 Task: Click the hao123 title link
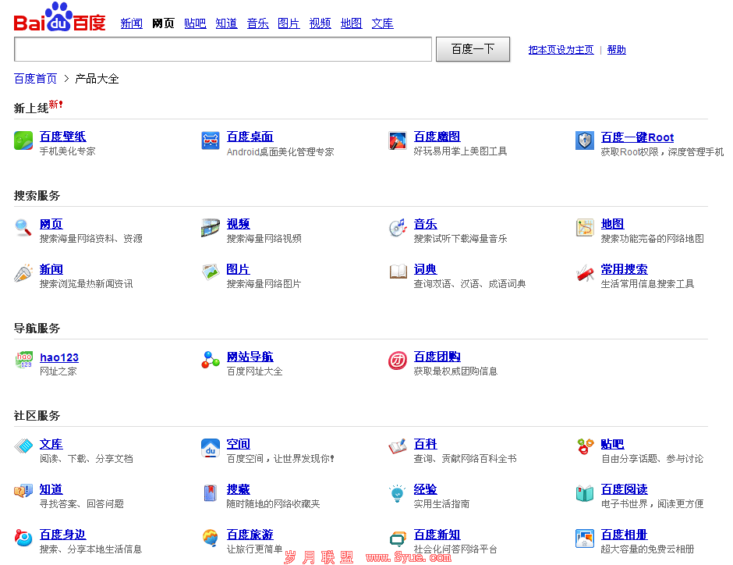pyautogui.click(x=59, y=357)
